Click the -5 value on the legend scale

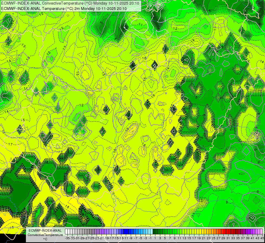140,238
